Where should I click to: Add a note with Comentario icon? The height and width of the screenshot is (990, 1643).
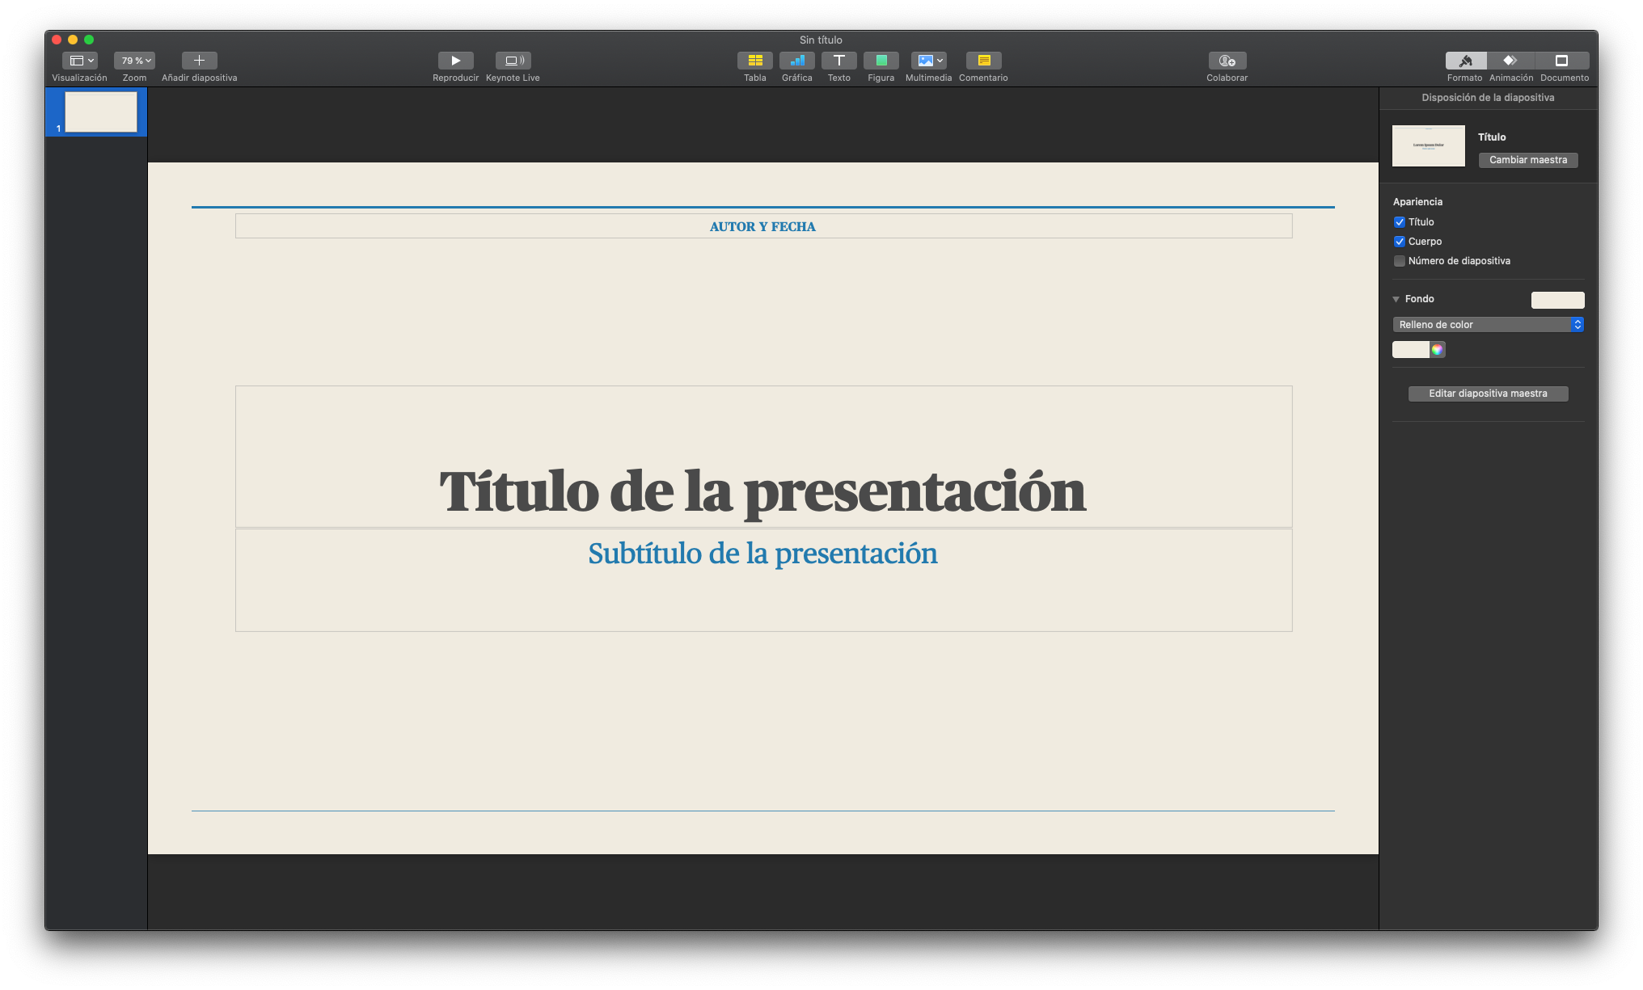[x=983, y=61]
